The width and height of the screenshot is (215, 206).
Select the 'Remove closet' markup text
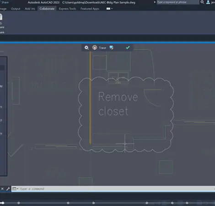pyautogui.click(x=118, y=103)
